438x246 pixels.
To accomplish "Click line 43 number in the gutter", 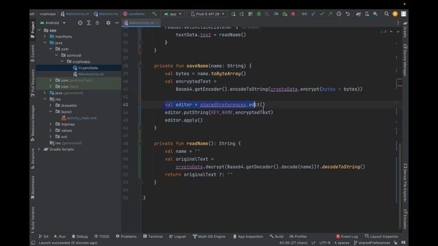I will coord(125,105).
